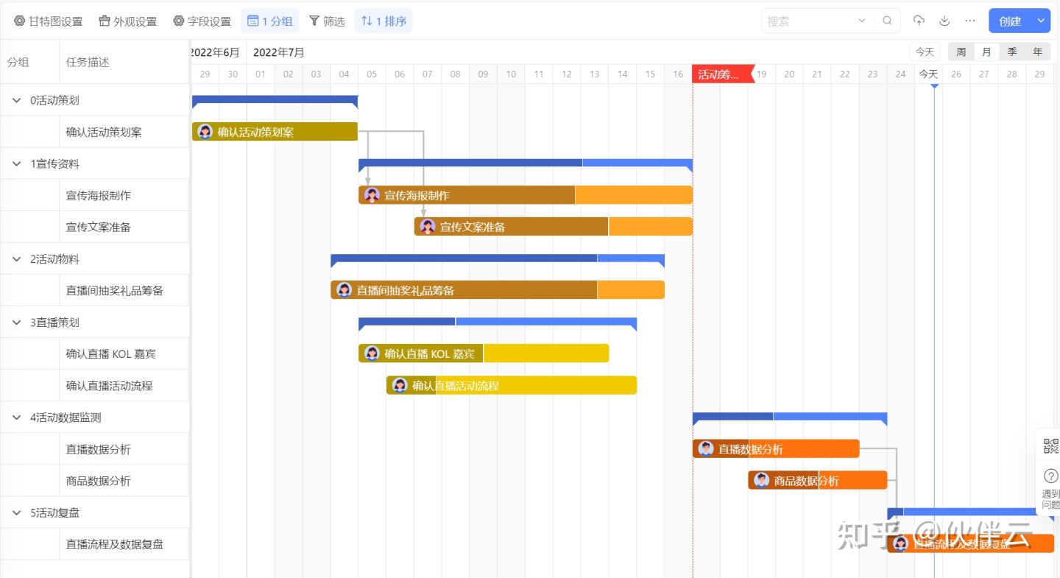Click the 创建 create button
This screenshot has width=1060, height=578.
coord(1010,21)
